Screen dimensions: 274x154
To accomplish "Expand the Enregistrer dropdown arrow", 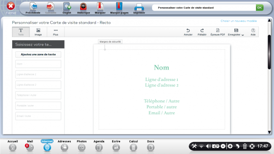I will [x=242, y=35].
